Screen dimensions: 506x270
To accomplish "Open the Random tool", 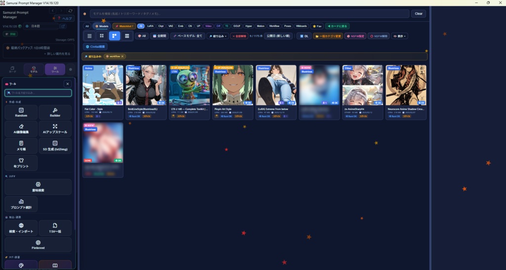I will coord(21,112).
